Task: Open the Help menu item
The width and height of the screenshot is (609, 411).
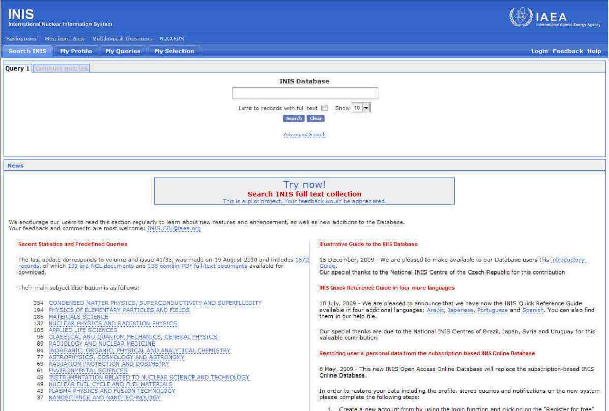Action: pyautogui.click(x=594, y=51)
